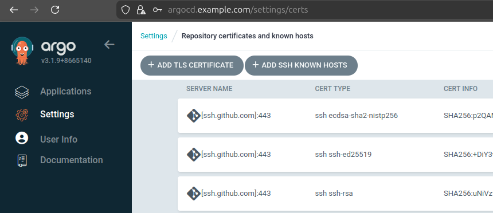Click cert info starting SHA256:uNiV
Screen dimensions: 493x213
[468, 194]
